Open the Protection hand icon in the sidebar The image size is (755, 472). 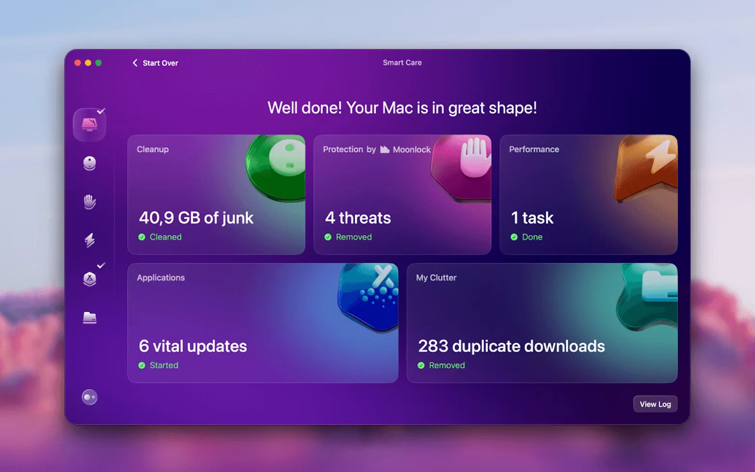[90, 202]
